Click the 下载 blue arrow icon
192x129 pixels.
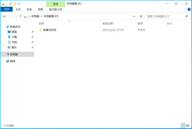click(x=9, y=37)
